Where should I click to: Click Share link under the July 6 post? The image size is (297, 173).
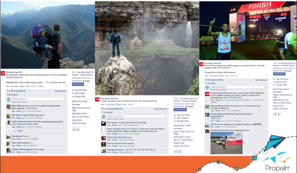point(119,104)
